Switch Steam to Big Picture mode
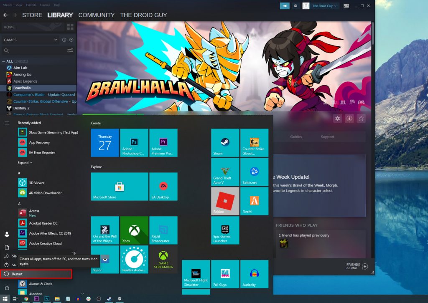This screenshot has width=428, height=303. (x=346, y=6)
